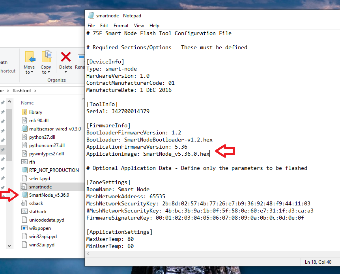Click the red Delete X icon
Screen dimensions: 340x274
(x=66, y=57)
